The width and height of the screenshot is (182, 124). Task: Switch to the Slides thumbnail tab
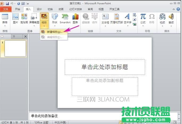tap(2, 36)
